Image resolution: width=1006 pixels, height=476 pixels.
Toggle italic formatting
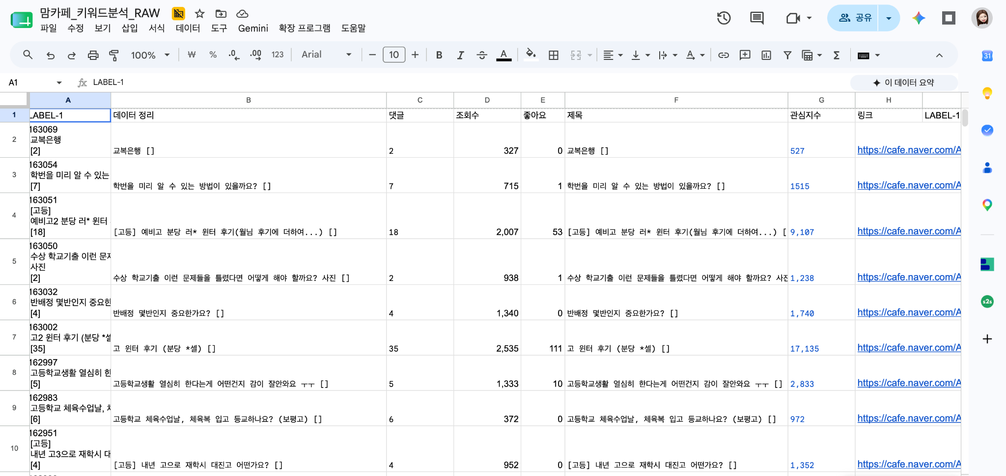point(460,55)
